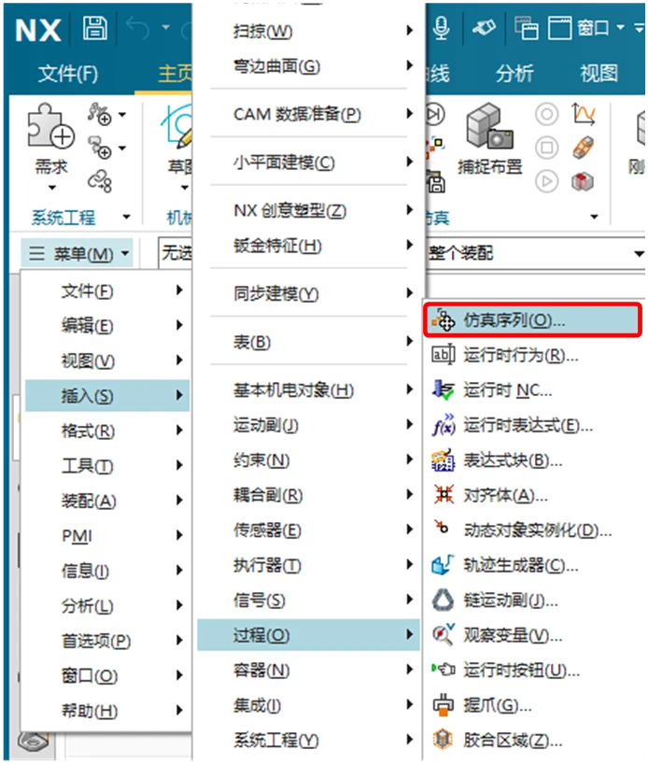Click the 轨迹生成器 icon
Screen dimensions: 648x764
click(x=444, y=565)
